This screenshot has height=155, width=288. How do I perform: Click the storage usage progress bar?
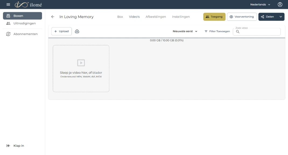(167, 38)
